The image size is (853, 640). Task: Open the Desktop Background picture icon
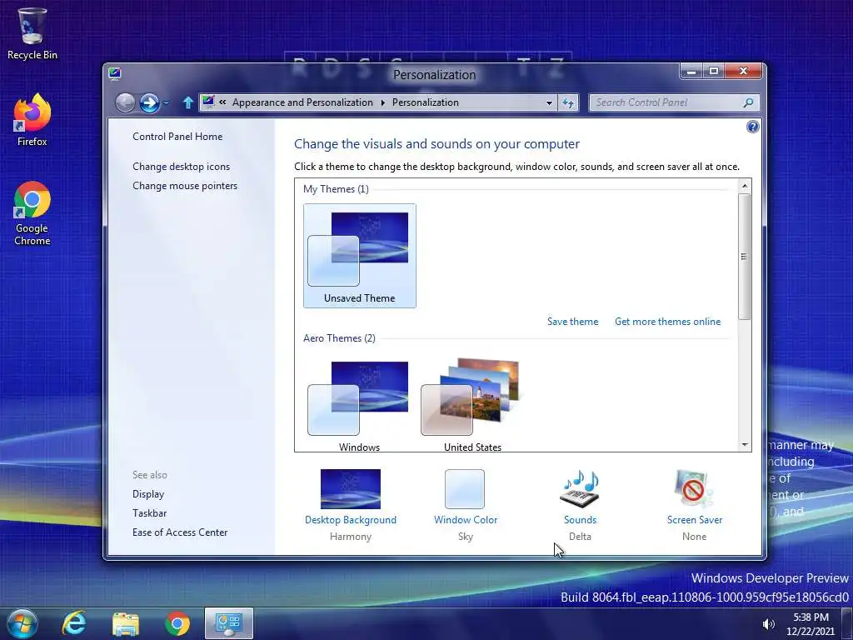(351, 488)
